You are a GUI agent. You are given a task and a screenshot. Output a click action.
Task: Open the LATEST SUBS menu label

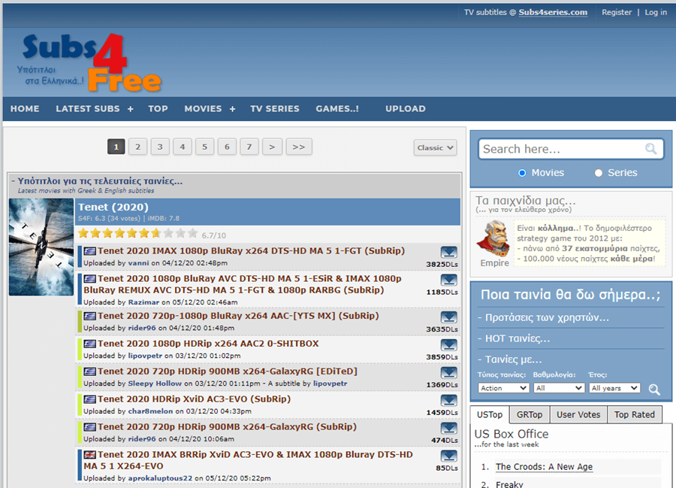pyautogui.click(x=88, y=109)
